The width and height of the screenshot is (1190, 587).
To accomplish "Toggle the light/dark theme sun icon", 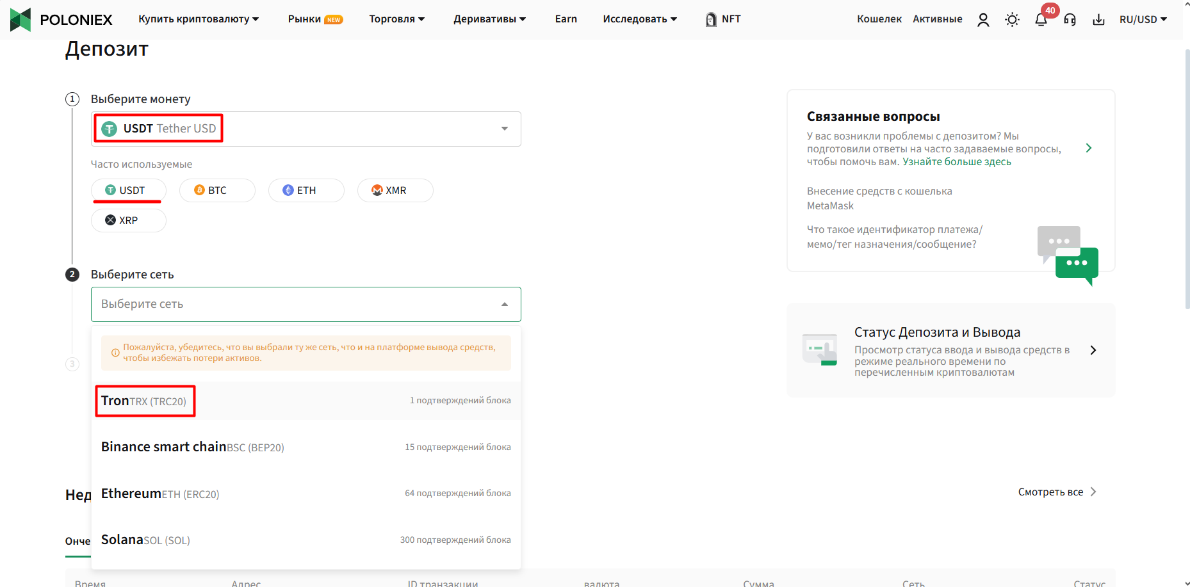I will [x=1012, y=20].
